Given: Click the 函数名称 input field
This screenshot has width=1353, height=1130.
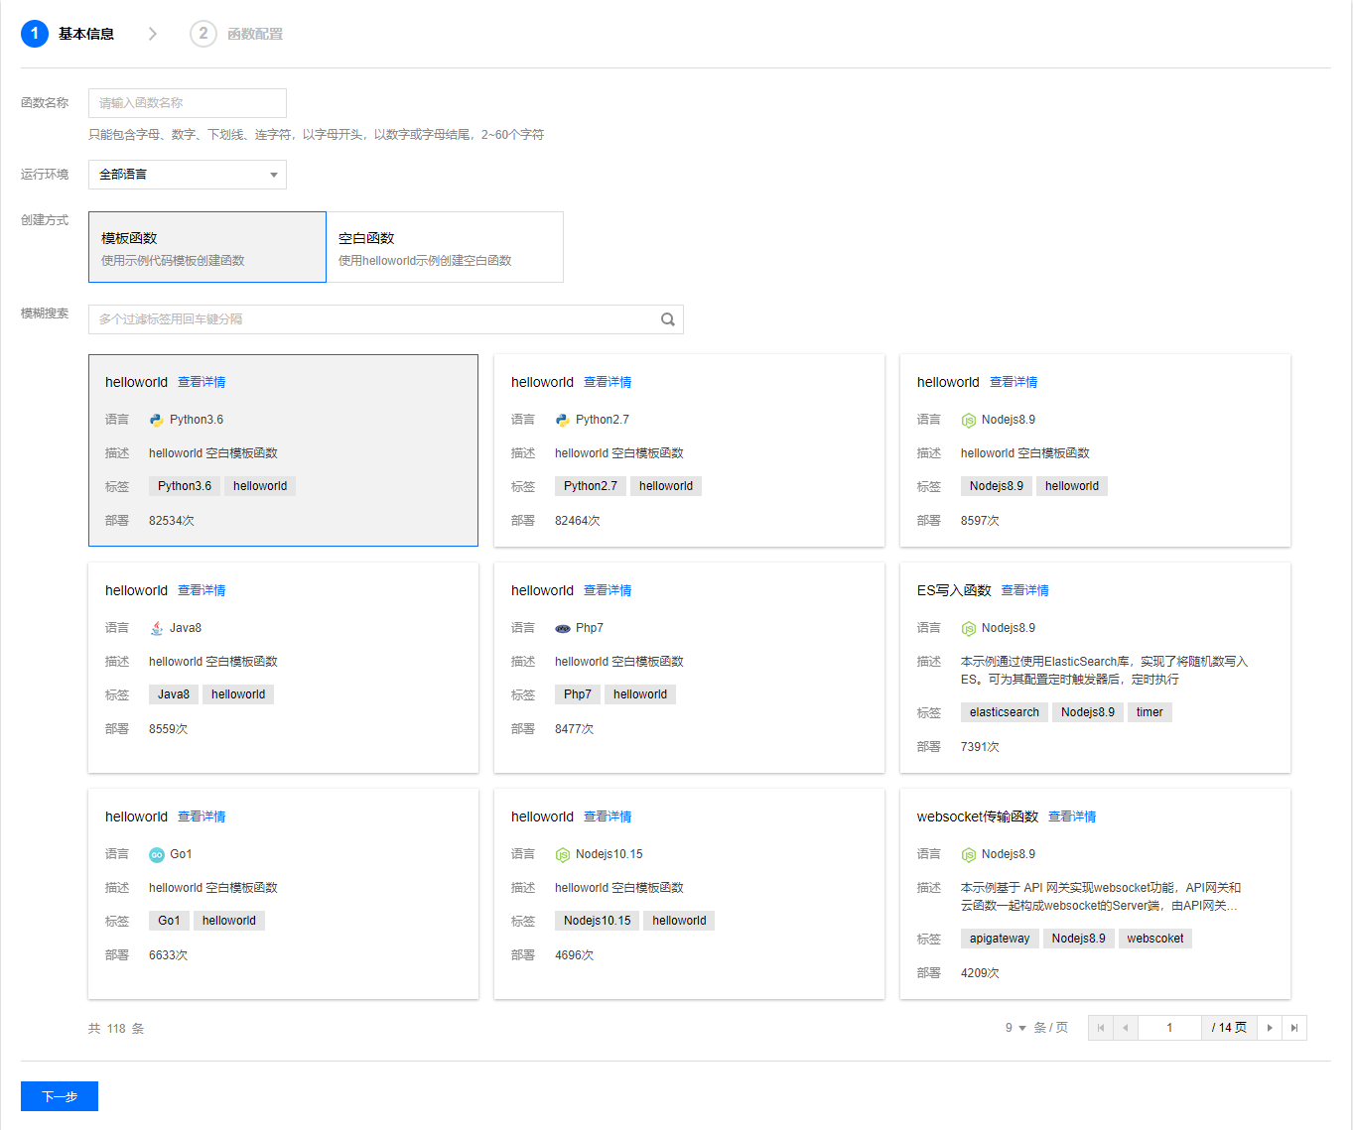Looking at the screenshot, I should pyautogui.click(x=188, y=103).
